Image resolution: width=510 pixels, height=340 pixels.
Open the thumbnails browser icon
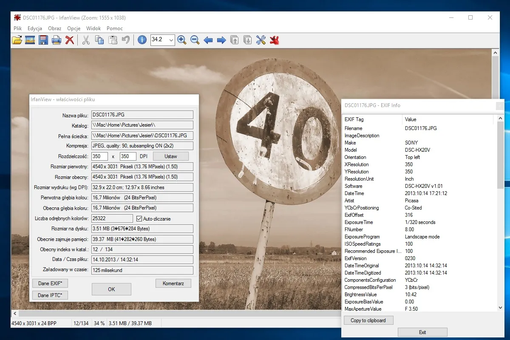(x=30, y=40)
